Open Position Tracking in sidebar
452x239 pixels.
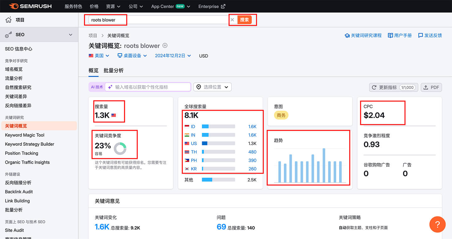click(22, 153)
